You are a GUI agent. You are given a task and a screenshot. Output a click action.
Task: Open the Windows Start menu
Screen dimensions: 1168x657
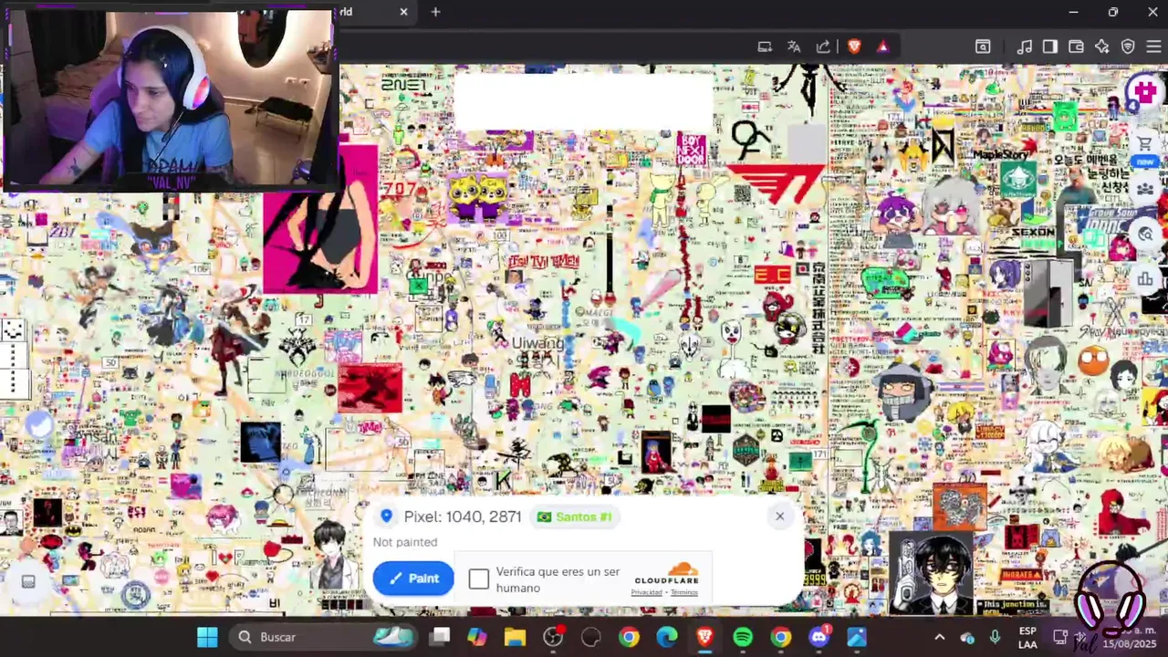tap(207, 637)
